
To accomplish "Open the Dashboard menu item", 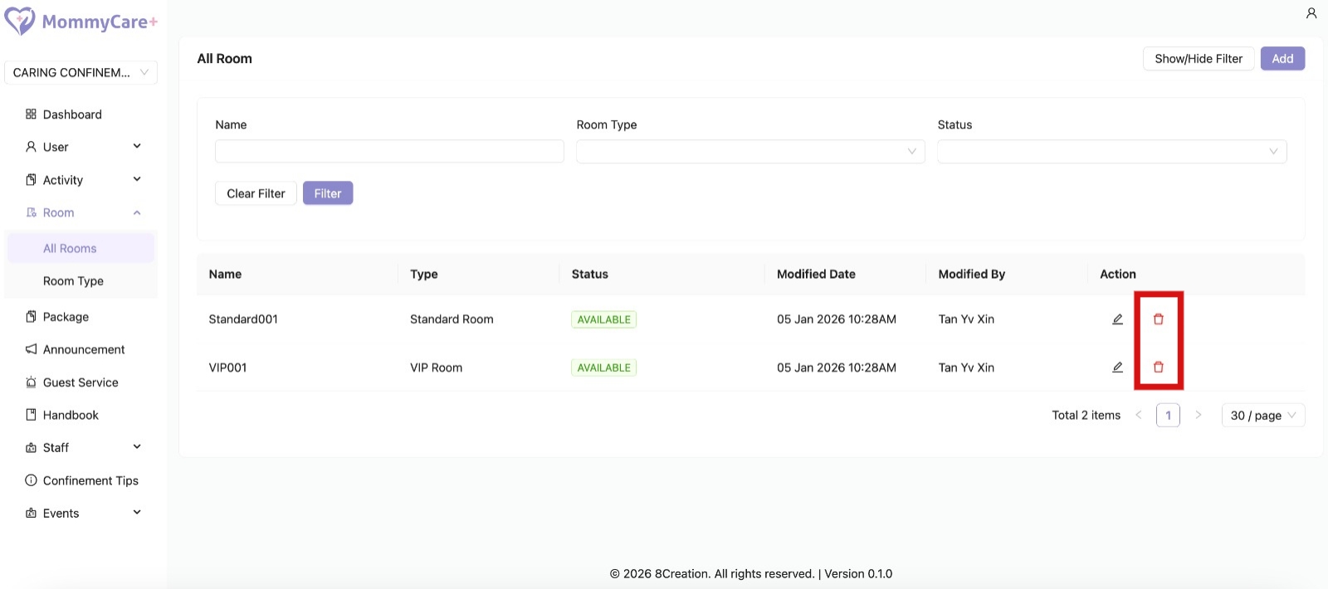I will [72, 114].
